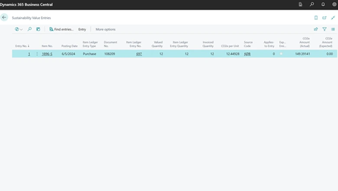This screenshot has width=338, height=191.
Task: Bookmark this page with the bookmark icon
Action: tap(316, 18)
